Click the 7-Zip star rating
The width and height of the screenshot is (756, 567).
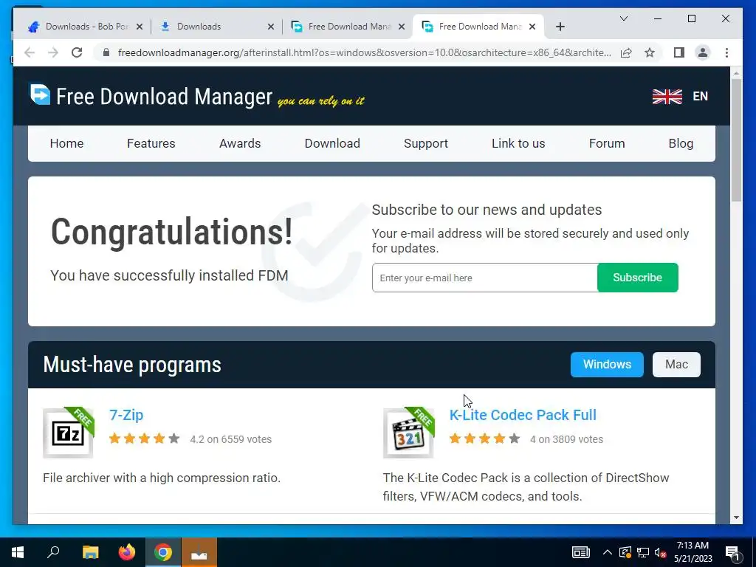pyautogui.click(x=144, y=439)
